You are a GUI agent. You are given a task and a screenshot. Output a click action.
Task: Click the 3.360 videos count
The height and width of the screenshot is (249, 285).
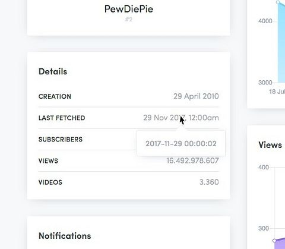tap(209, 182)
